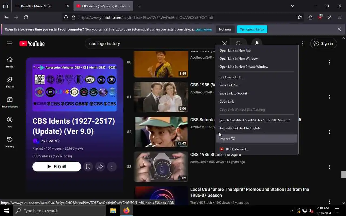346x216 pixels.
Task: Open options for video 82
Action: pyautogui.click(x=329, y=132)
